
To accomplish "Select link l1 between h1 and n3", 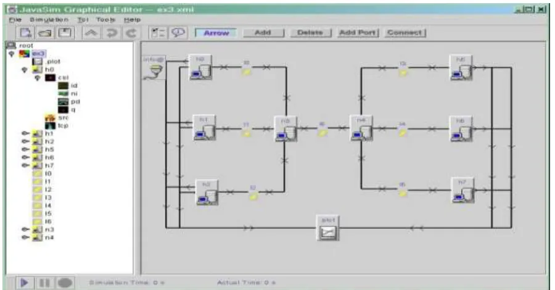I will (x=246, y=130).
